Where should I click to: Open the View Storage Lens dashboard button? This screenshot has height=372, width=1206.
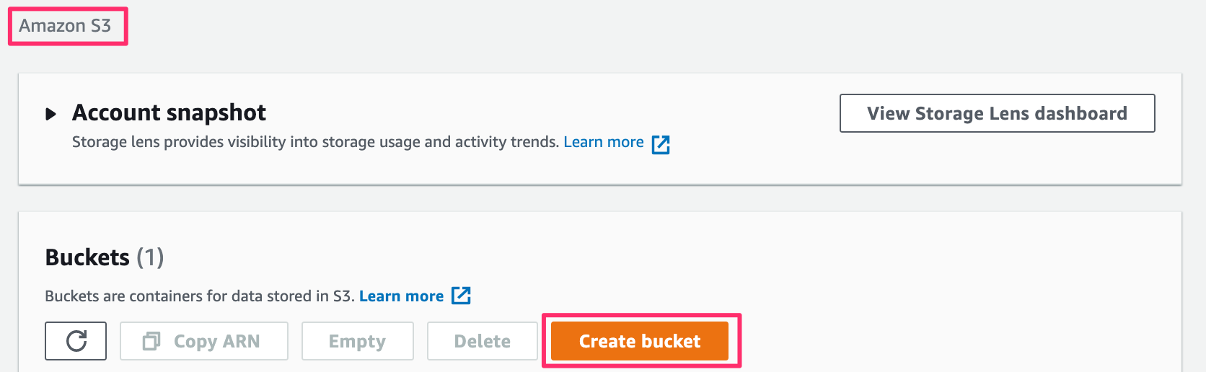click(997, 113)
